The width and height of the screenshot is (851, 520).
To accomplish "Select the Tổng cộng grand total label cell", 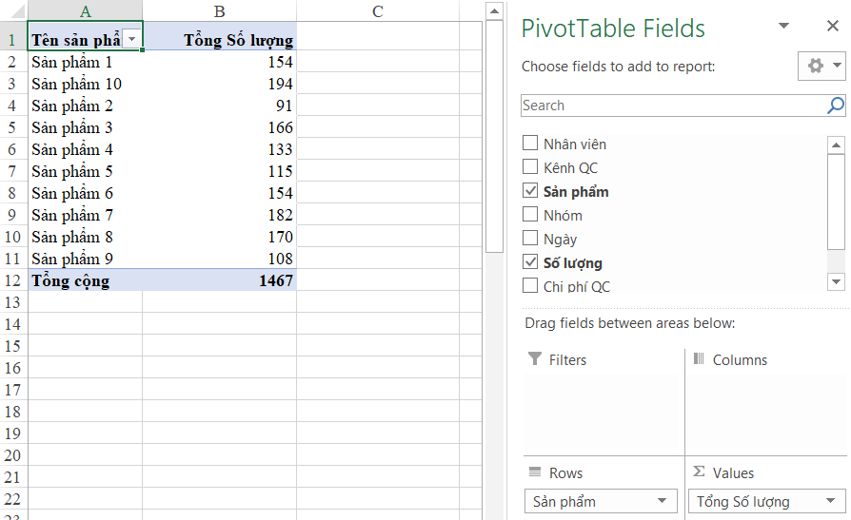I will (x=86, y=280).
